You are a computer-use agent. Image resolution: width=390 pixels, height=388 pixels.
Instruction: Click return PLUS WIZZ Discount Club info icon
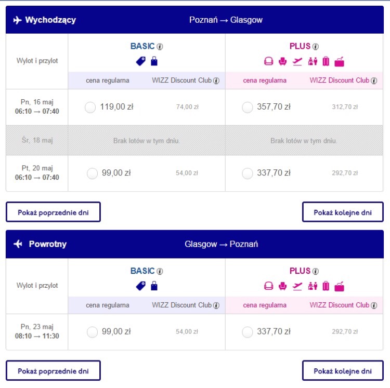coord(374,305)
